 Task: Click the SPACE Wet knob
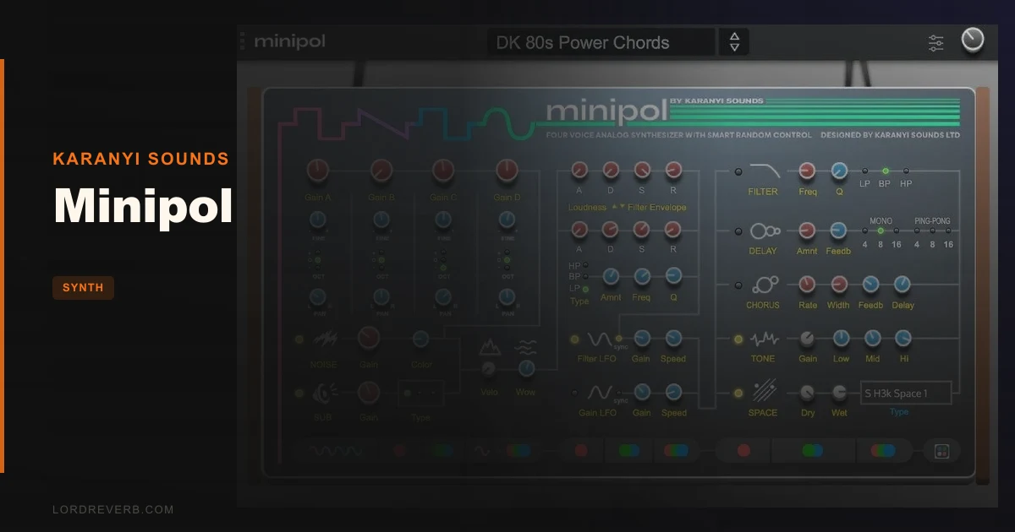839,393
